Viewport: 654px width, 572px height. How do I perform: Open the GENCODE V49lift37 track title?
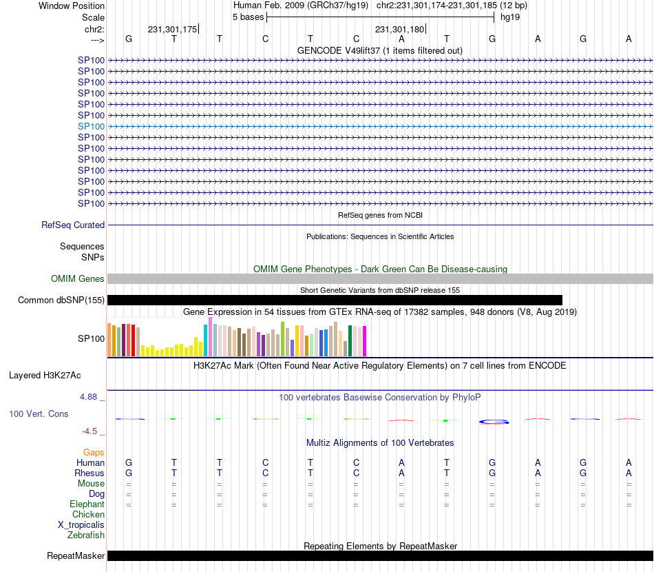click(x=379, y=50)
